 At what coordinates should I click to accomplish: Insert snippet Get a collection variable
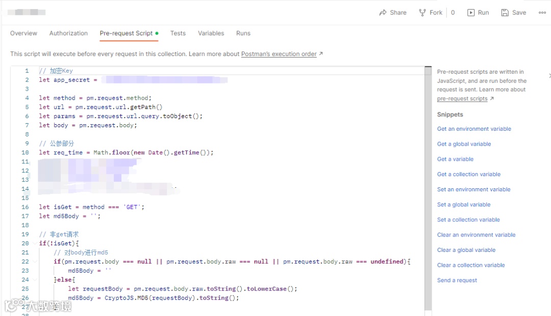pos(469,174)
